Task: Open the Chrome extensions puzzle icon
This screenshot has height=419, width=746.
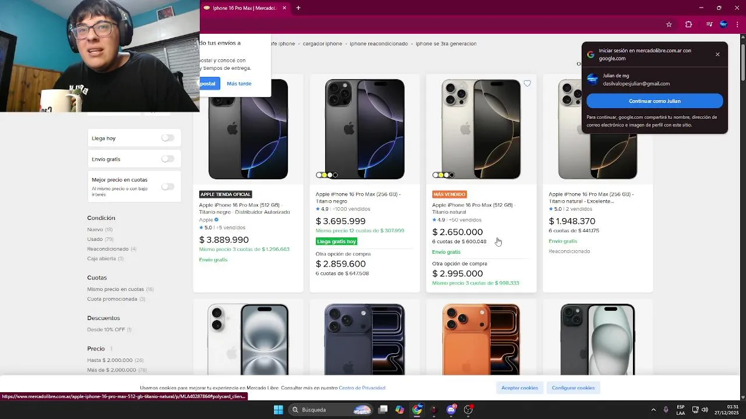Action: [x=689, y=24]
